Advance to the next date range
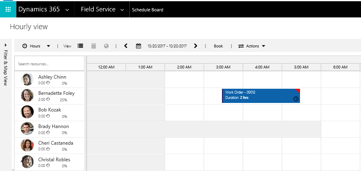This screenshot has width=361, height=171. 196,46
